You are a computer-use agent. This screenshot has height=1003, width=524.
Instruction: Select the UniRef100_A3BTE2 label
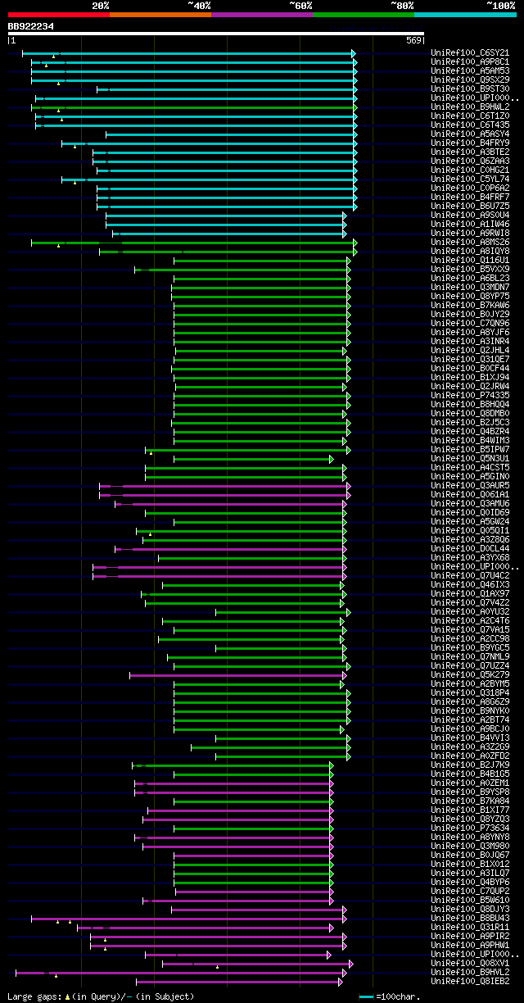470,152
